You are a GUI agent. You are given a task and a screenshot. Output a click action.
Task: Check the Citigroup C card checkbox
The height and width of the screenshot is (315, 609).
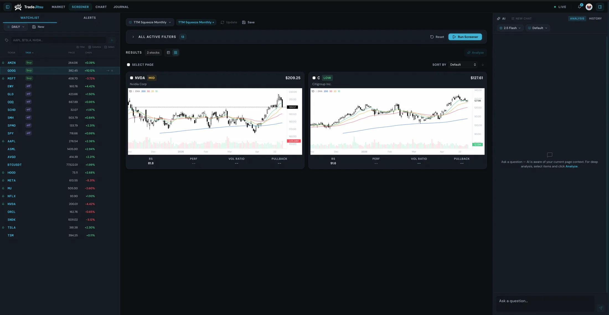(x=314, y=78)
